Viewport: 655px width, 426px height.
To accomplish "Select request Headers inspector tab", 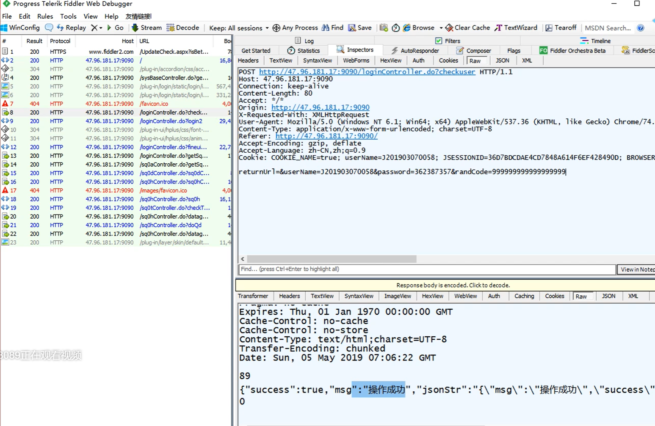I will [x=248, y=60].
